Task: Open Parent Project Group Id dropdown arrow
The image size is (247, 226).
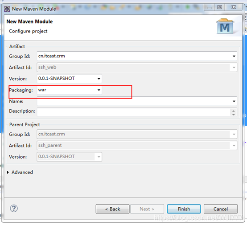Action: (234, 134)
